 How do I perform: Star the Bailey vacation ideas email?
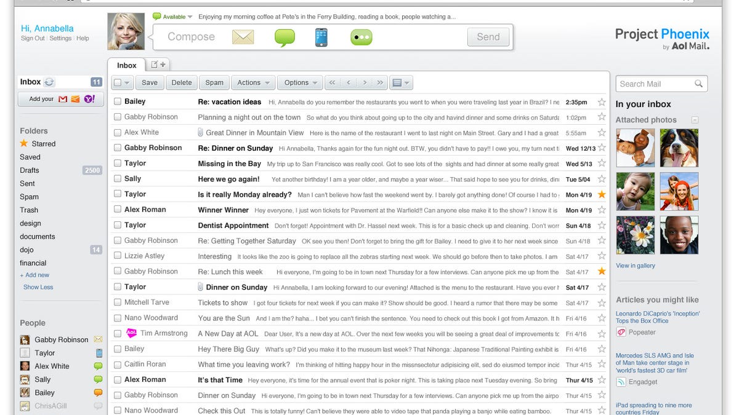[602, 102]
